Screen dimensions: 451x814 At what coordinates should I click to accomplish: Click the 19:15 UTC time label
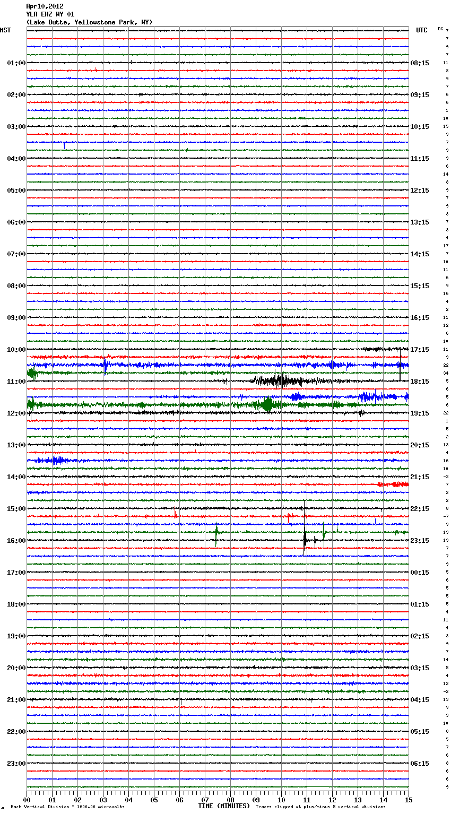click(420, 413)
